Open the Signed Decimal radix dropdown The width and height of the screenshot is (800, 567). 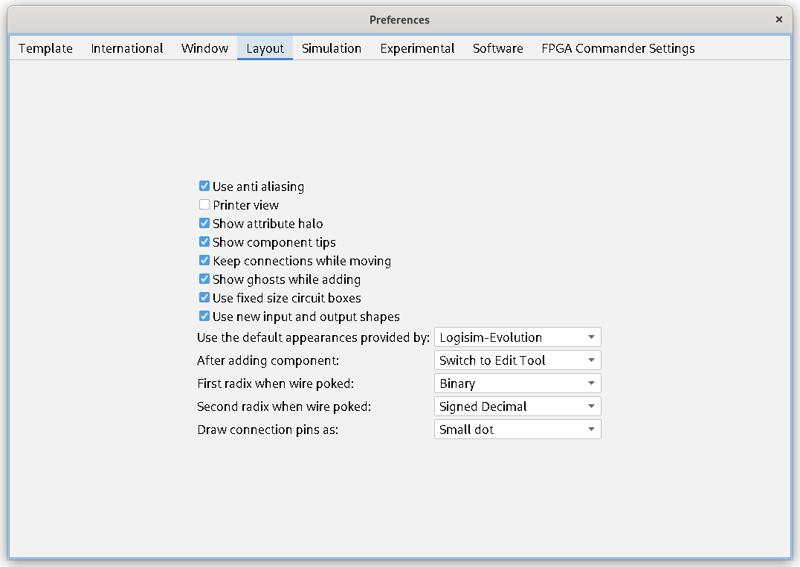click(517, 406)
